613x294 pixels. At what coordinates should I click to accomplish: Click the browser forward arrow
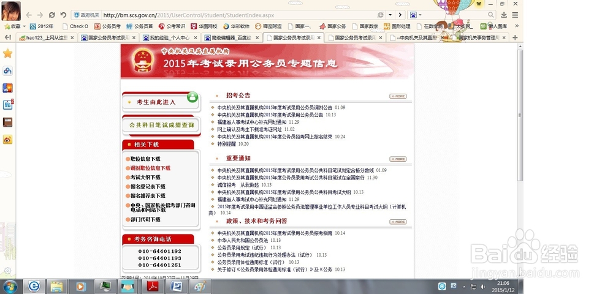pyautogui.click(x=40, y=15)
